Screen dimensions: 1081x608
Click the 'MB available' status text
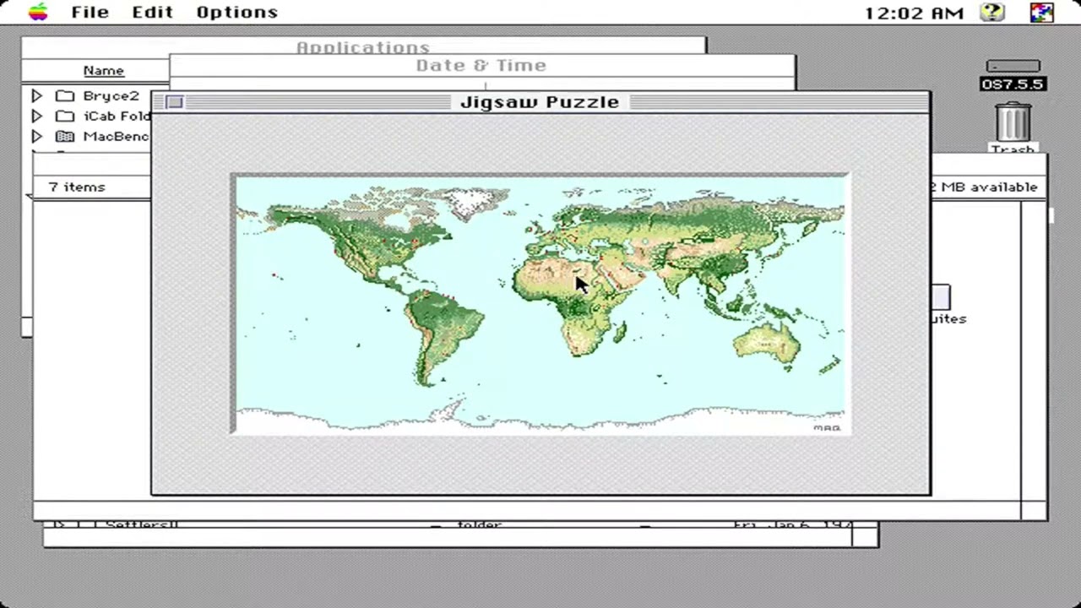(985, 187)
